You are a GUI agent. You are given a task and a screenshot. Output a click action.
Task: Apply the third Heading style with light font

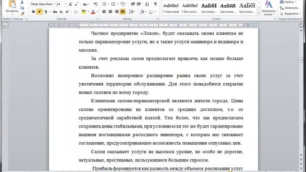(247, 8)
